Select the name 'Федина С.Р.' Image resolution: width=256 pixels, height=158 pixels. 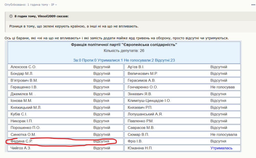click(22, 141)
